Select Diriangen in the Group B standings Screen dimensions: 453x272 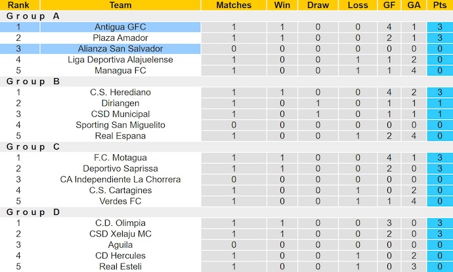(120, 103)
